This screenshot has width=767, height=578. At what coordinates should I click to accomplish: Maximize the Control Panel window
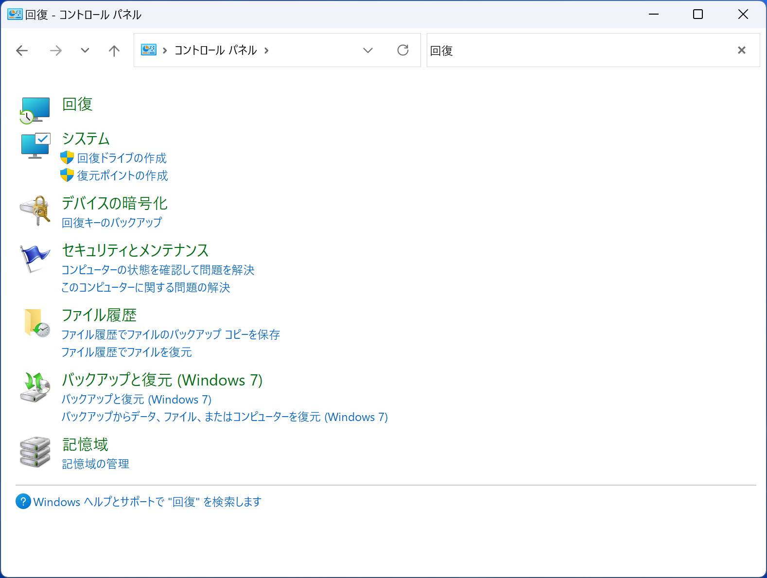(698, 14)
